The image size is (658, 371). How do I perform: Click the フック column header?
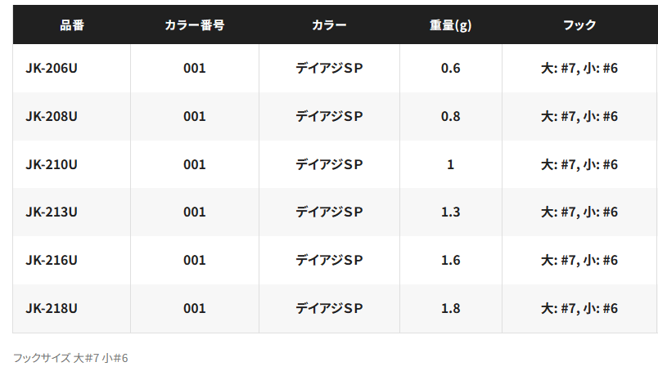pos(579,25)
